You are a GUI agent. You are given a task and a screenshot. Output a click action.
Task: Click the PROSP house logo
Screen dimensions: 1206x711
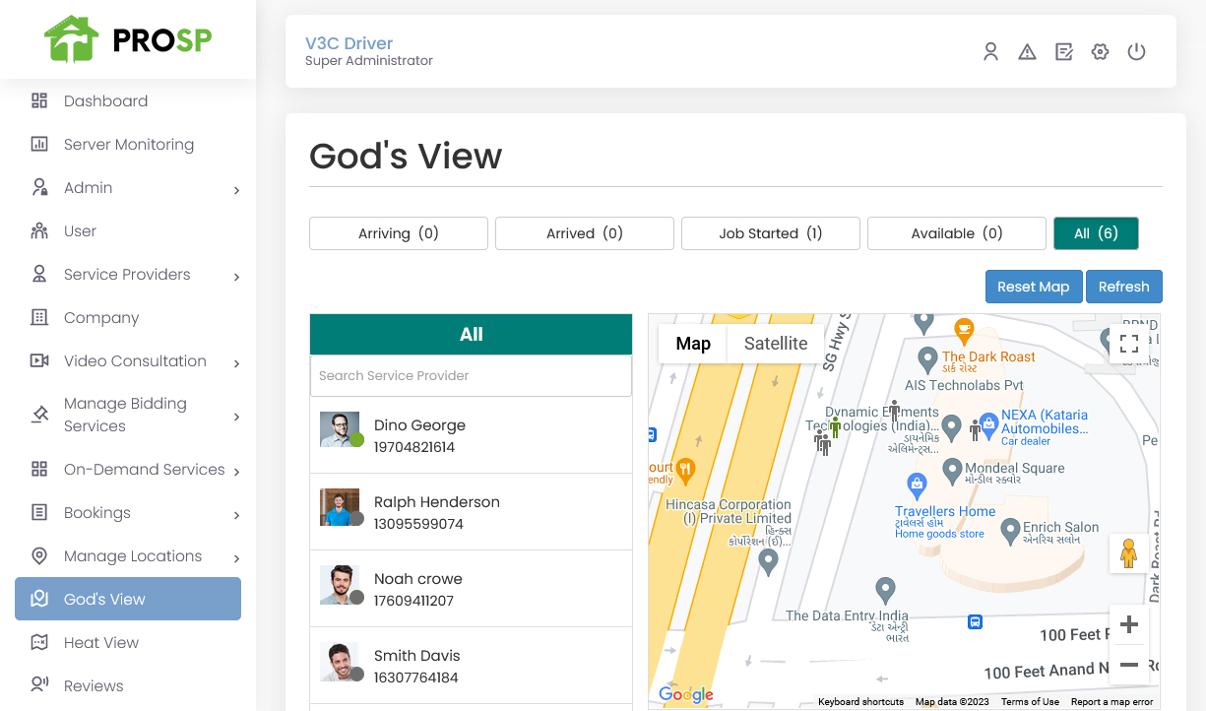(72, 39)
